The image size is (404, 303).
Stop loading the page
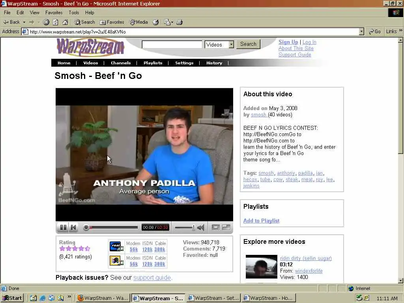pos(46,22)
